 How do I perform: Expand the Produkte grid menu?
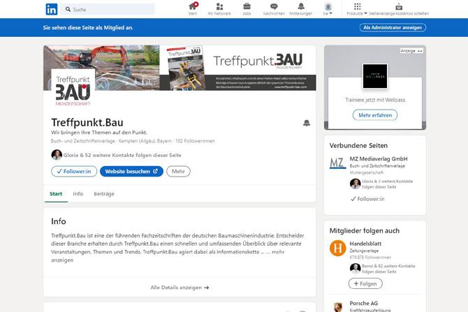coord(357,8)
